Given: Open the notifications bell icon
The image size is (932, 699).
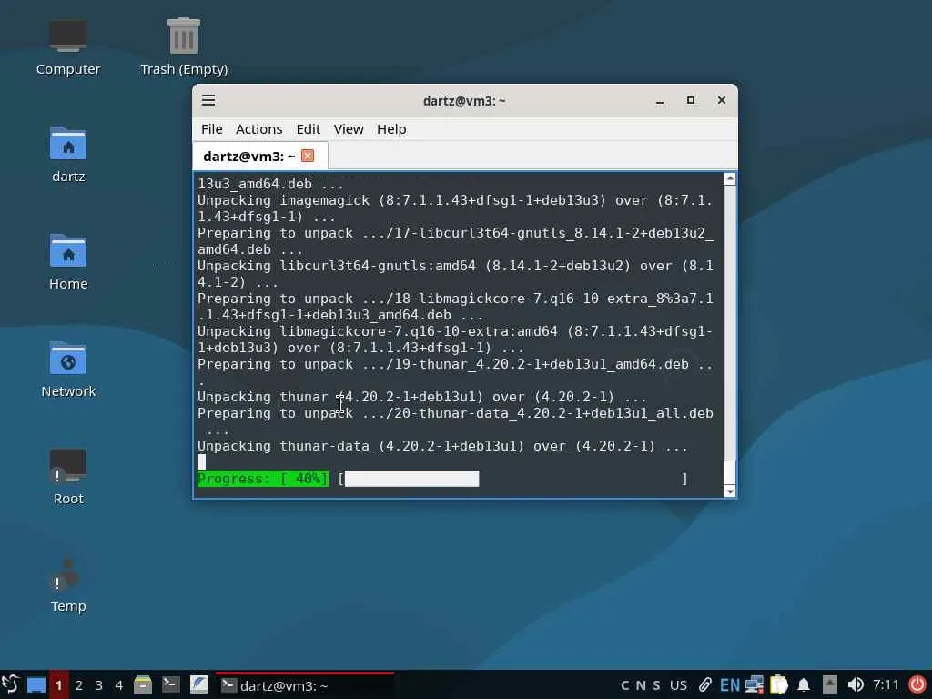Looking at the screenshot, I should 804,685.
